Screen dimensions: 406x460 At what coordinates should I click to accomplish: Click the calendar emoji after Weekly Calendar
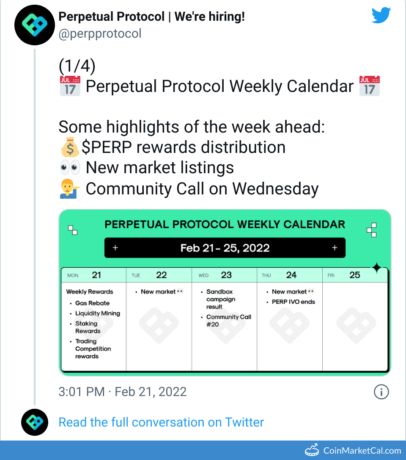pyautogui.click(x=369, y=86)
